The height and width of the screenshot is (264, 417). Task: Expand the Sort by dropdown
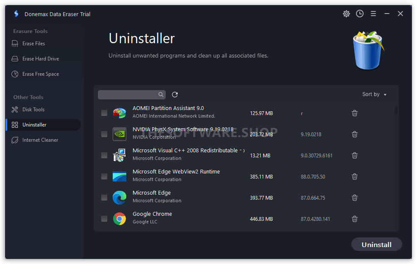click(x=374, y=94)
